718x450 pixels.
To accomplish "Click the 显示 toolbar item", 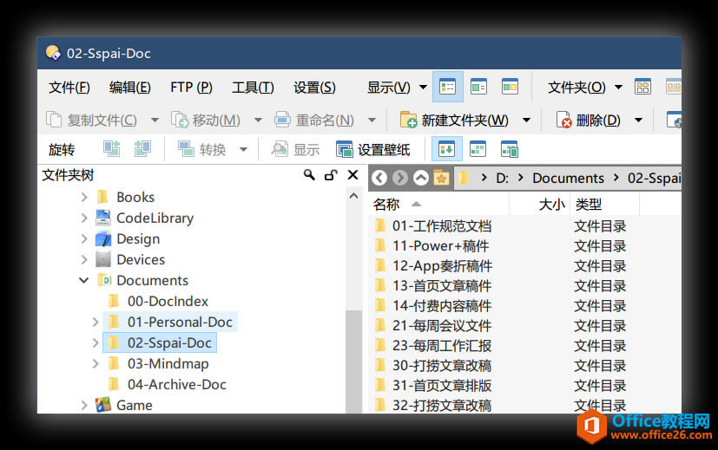I will tap(295, 149).
